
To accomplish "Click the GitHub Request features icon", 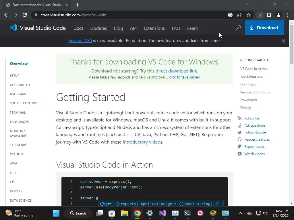I will click(239, 140).
